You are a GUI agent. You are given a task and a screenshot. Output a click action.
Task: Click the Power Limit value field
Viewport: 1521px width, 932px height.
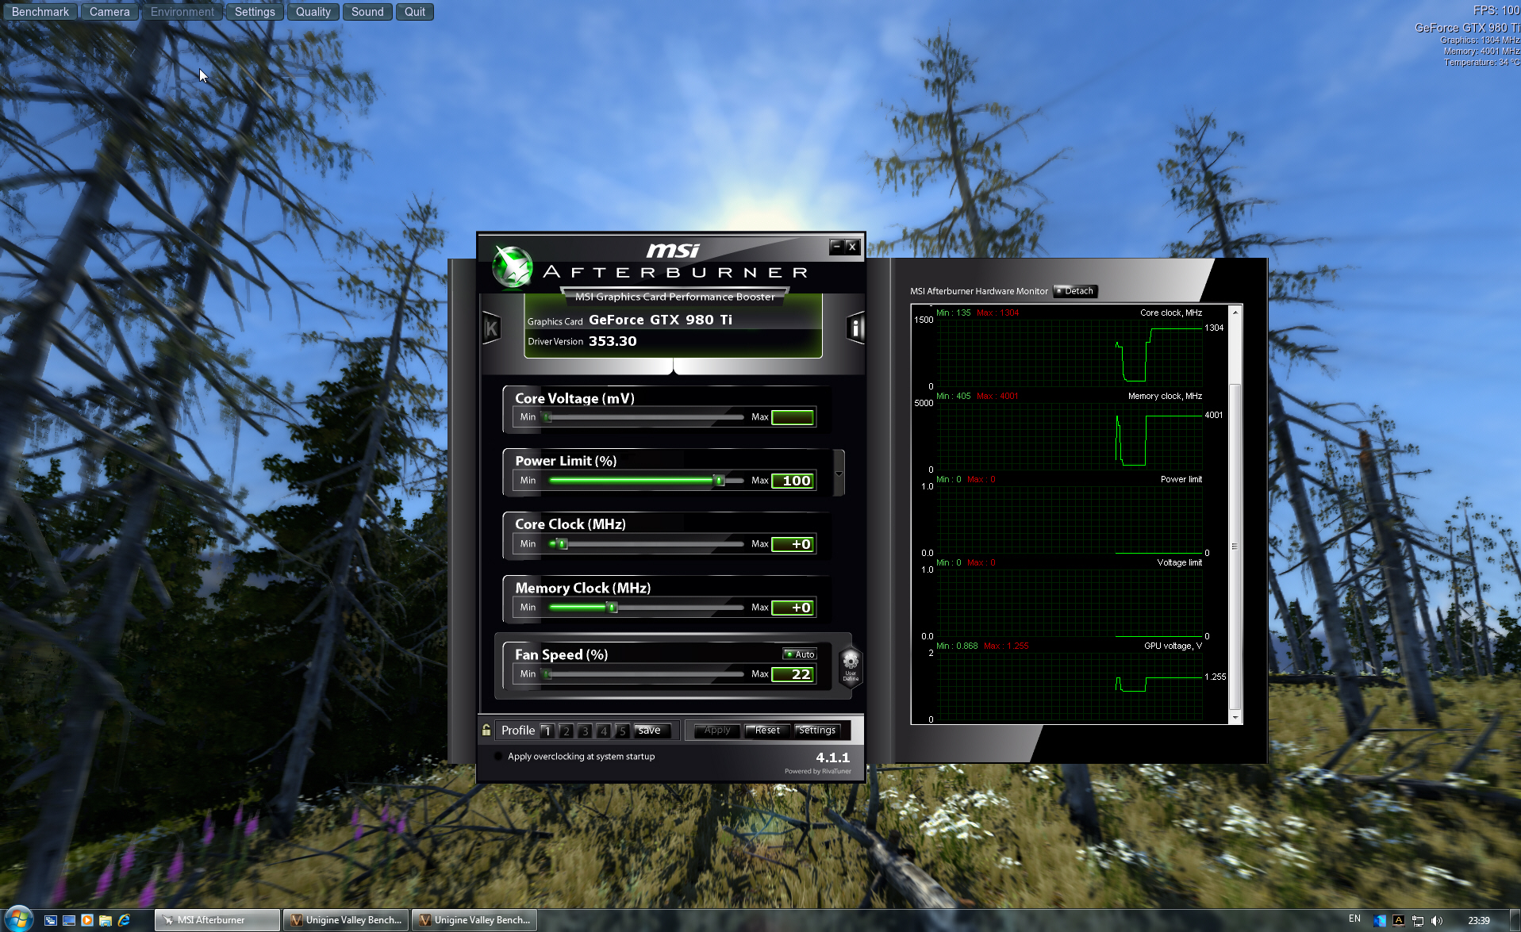(793, 481)
